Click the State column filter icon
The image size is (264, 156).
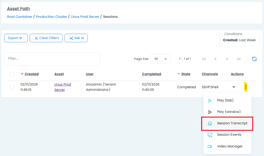point(179,74)
